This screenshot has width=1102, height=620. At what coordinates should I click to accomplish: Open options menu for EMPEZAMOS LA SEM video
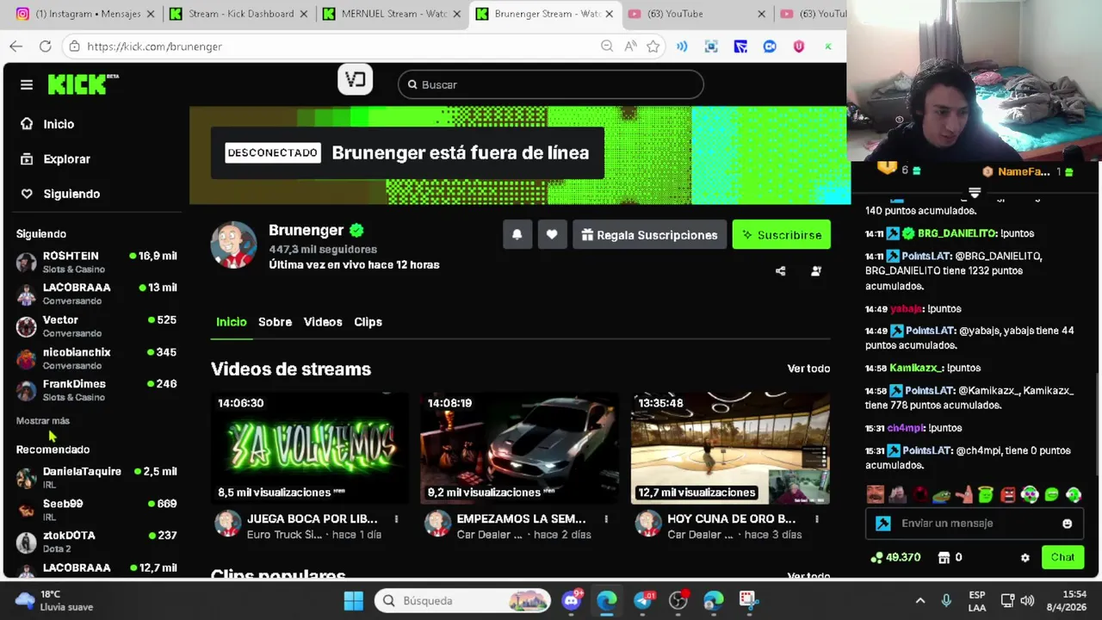pyautogui.click(x=606, y=519)
